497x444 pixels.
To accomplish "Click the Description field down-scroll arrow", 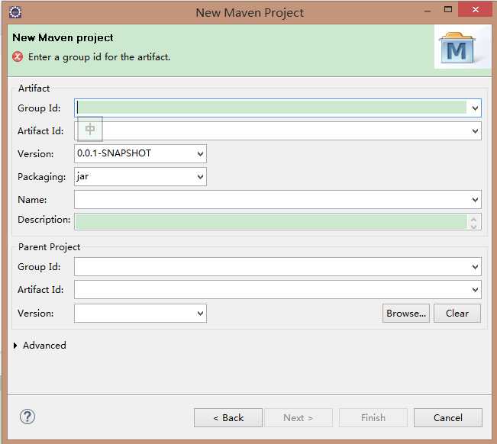I will 474,226.
